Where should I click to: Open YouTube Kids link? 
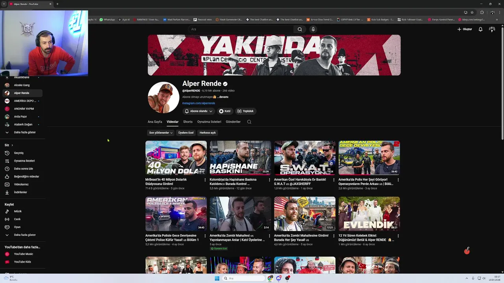(22, 262)
